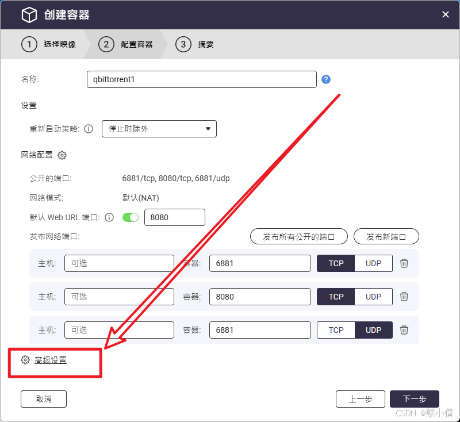The width and height of the screenshot is (460, 422).
Task: Delete the 6881 UDP port row
Action: point(404,330)
